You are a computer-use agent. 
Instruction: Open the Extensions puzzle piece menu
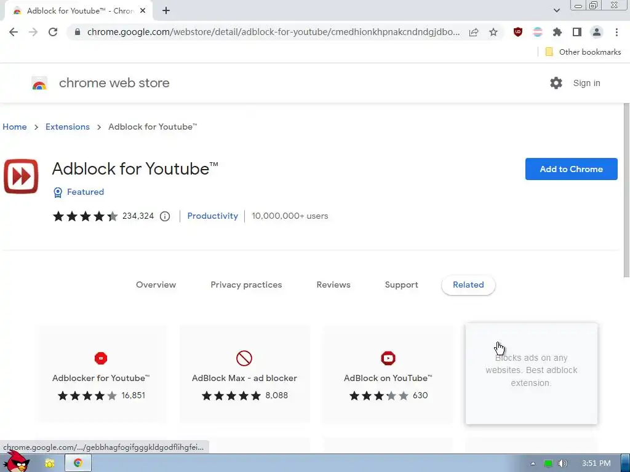coord(557,32)
